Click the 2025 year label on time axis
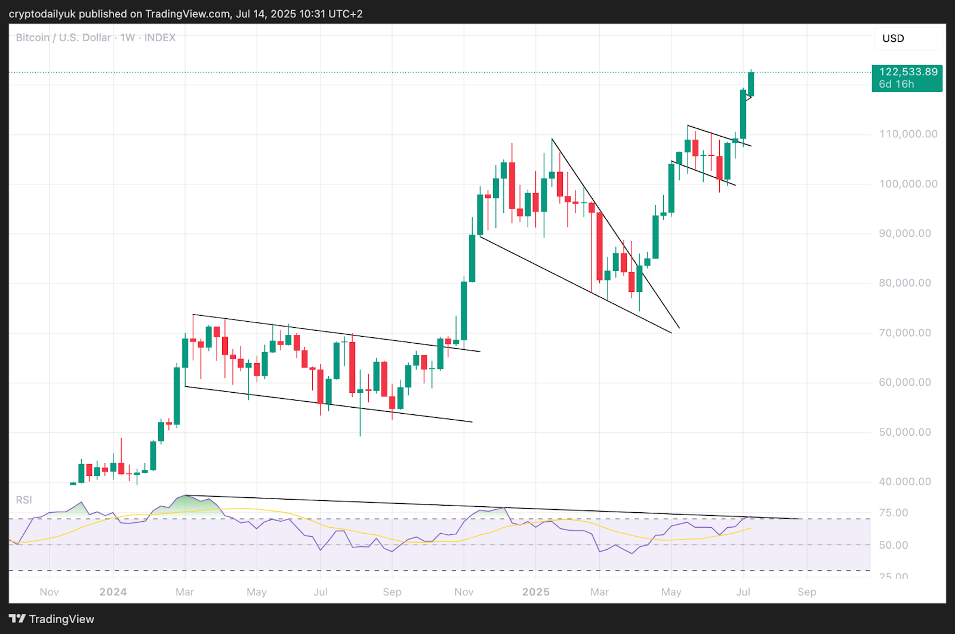This screenshot has height=634, width=955. [535, 592]
